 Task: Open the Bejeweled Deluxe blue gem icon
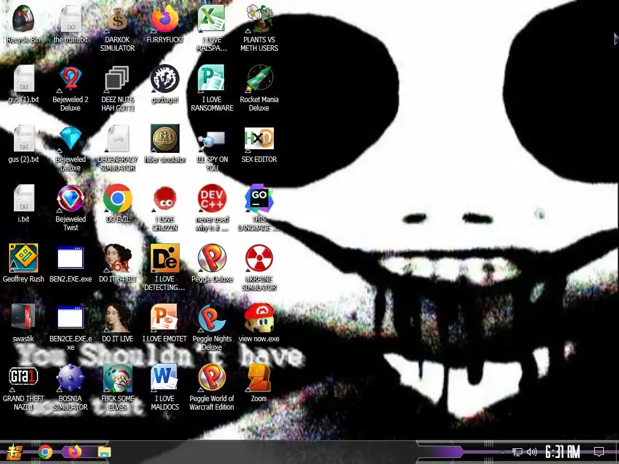[71, 138]
